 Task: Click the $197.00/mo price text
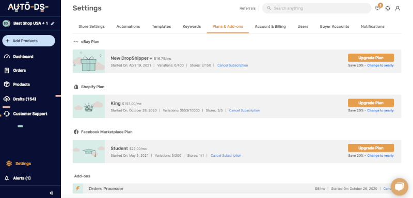[x=132, y=104]
